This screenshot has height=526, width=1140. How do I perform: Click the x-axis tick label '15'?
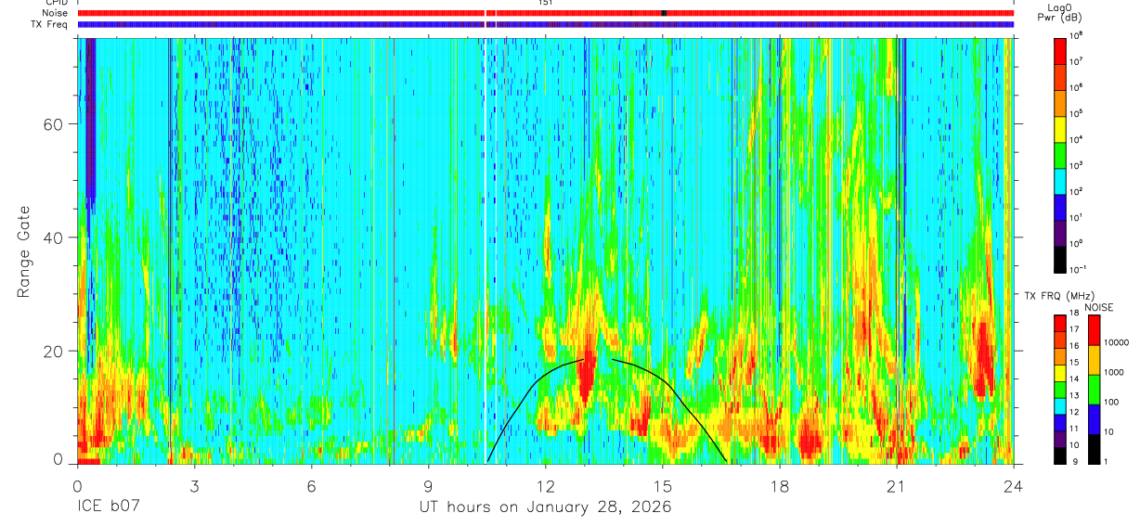click(x=663, y=485)
